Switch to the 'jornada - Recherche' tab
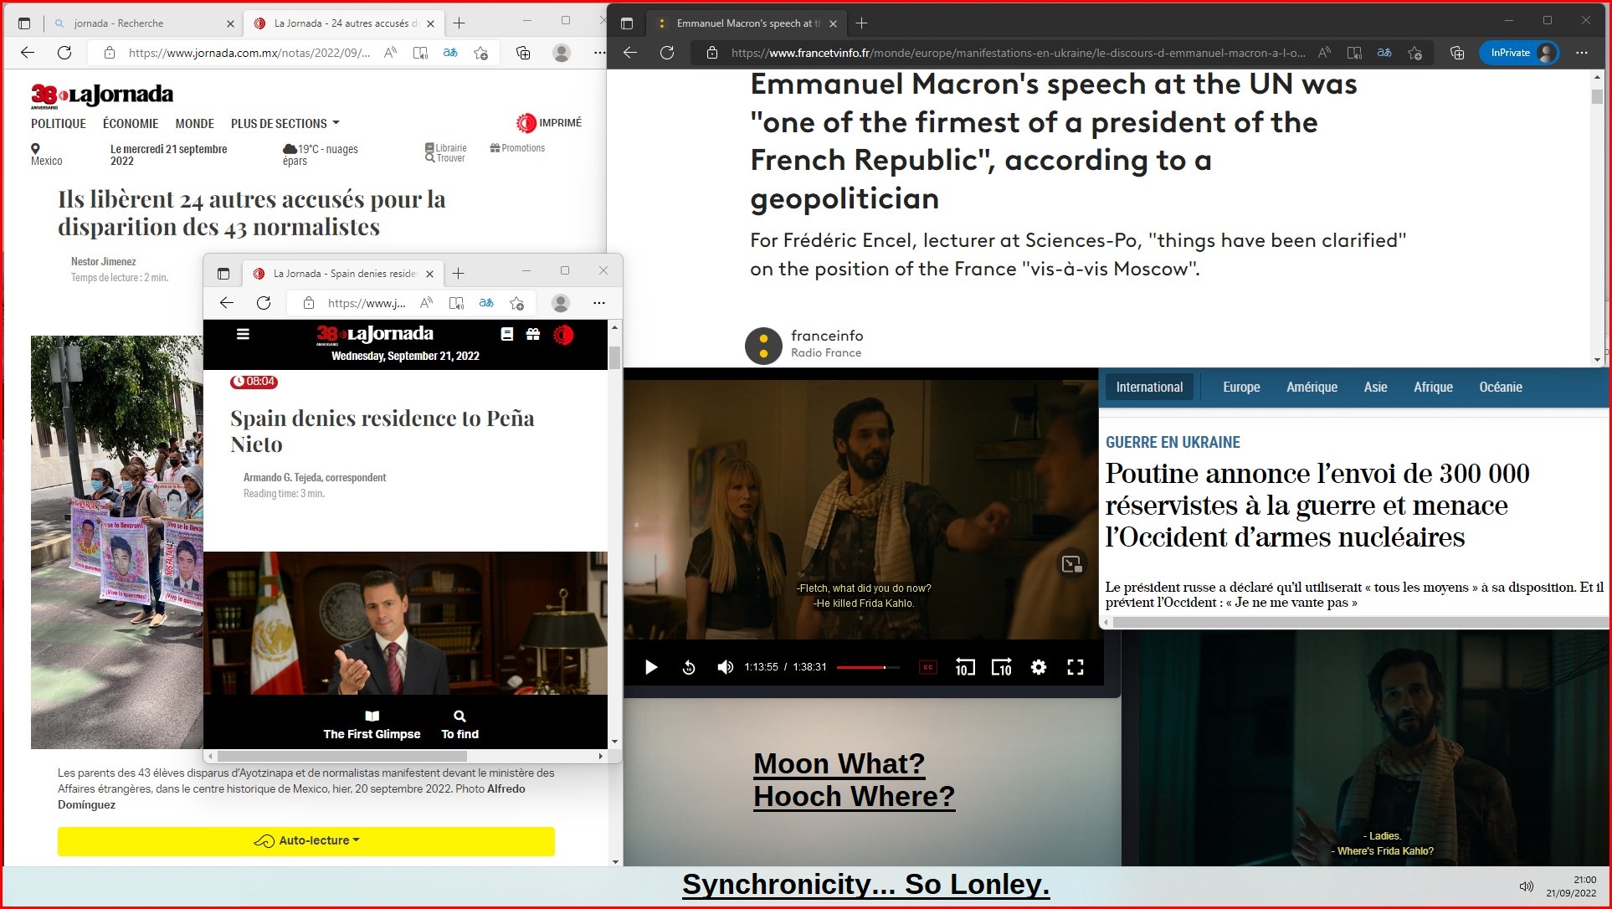Image resolution: width=1612 pixels, height=909 pixels. pos(142,23)
